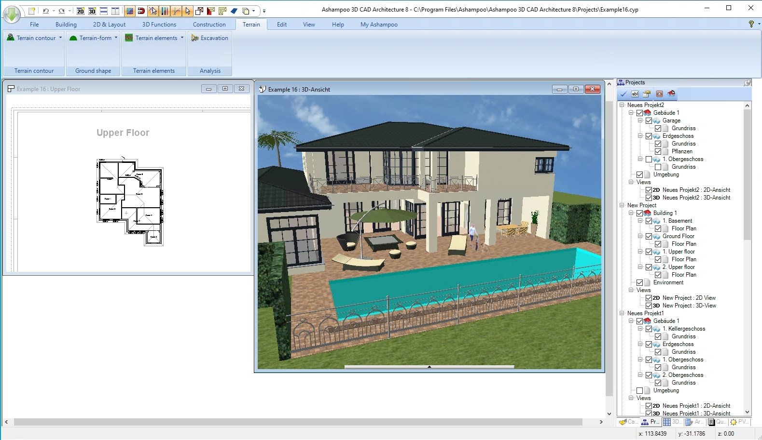
Task: Open a new 3D view
Action: click(x=92, y=11)
